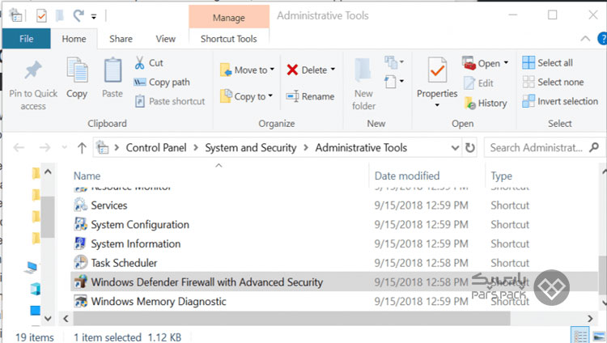
Task: Click the Properties quick access toolbar icon
Action: click(x=41, y=16)
